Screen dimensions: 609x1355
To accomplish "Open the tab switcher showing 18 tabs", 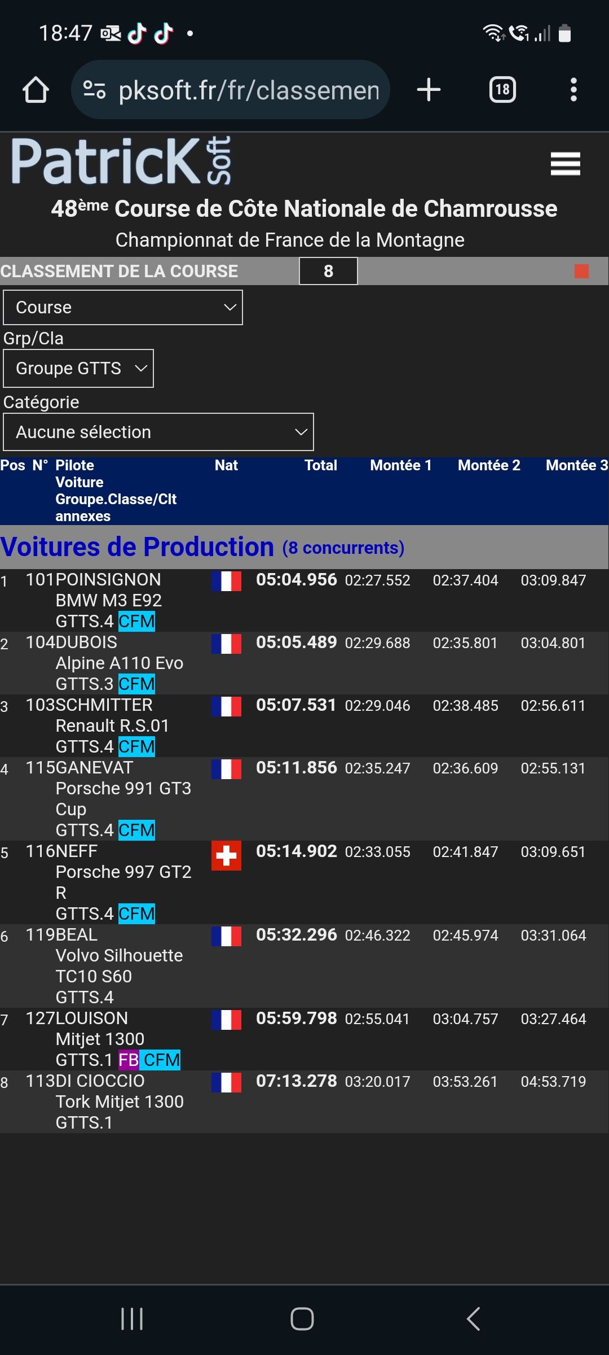I will pyautogui.click(x=502, y=90).
